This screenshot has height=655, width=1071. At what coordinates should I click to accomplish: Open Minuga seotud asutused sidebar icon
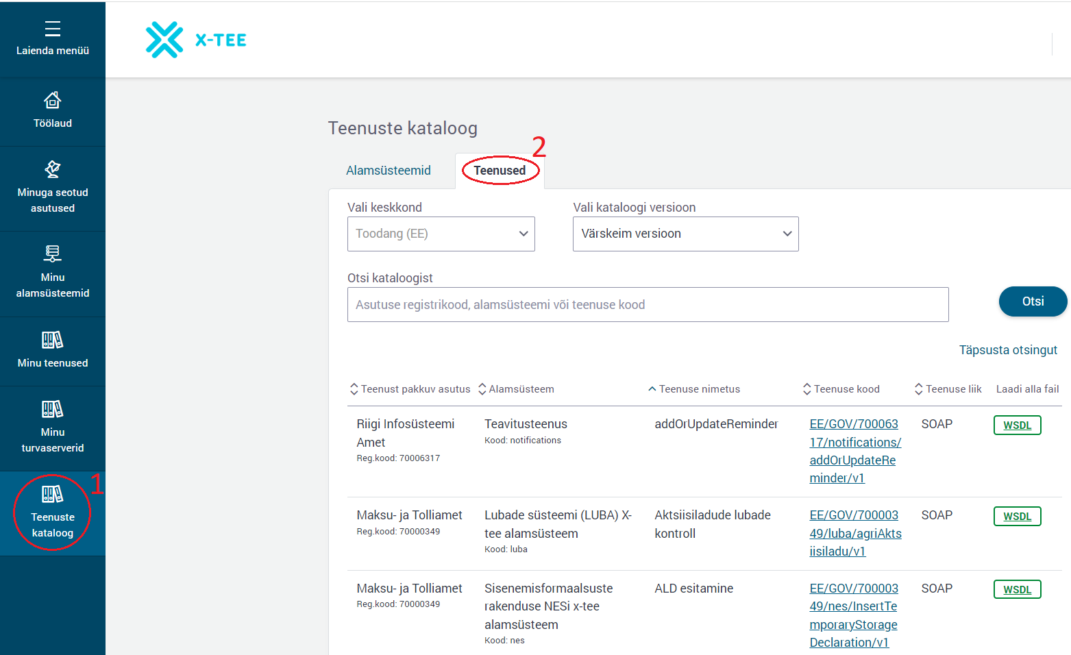click(52, 169)
